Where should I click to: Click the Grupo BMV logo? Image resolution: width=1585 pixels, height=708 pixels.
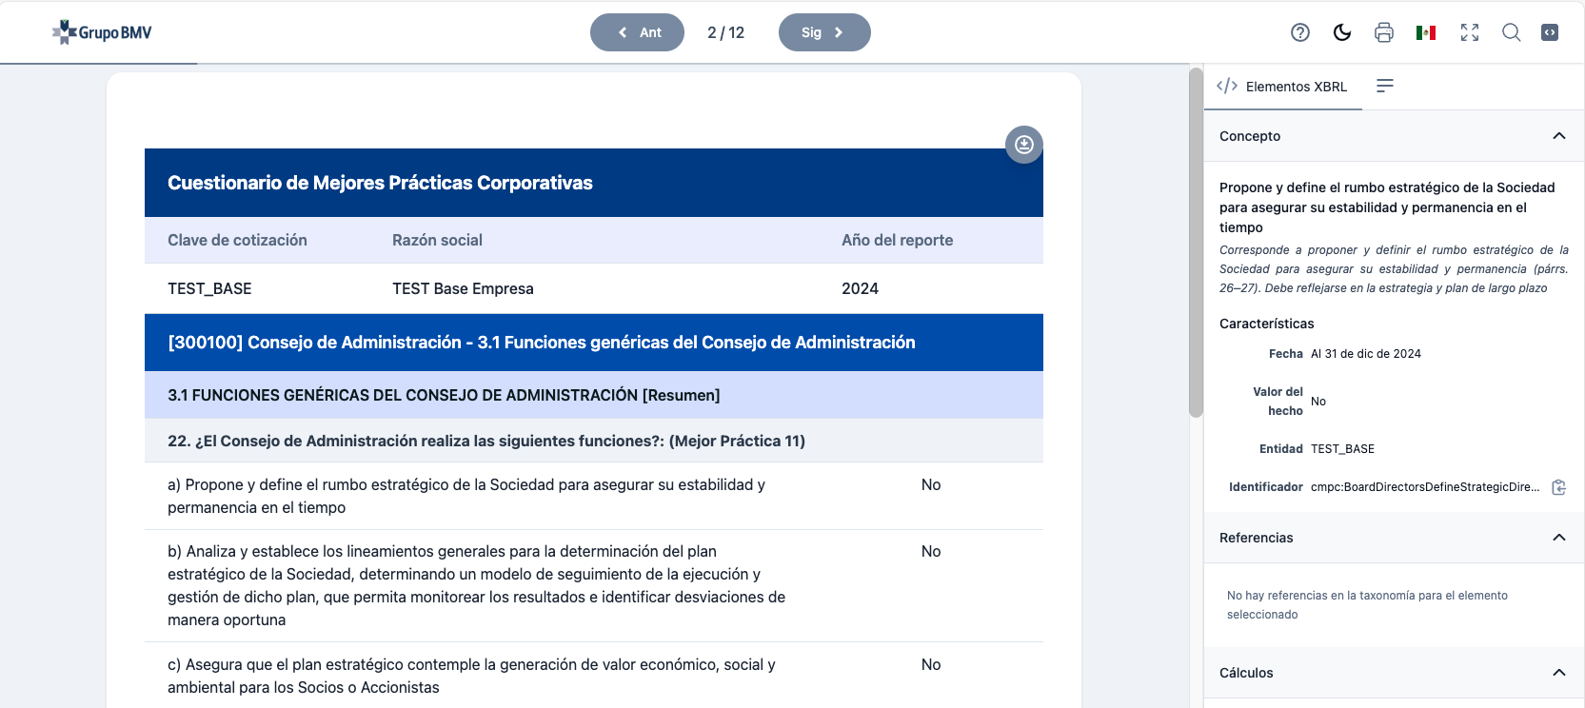click(x=102, y=32)
